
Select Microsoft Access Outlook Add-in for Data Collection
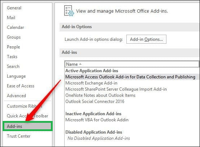click(132, 77)
